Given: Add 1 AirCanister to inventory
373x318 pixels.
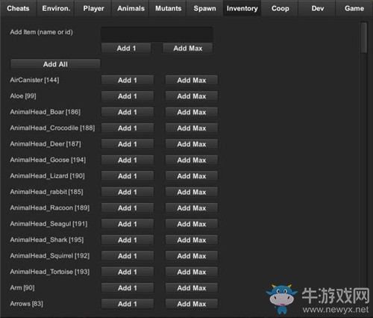Looking at the screenshot, I should tap(128, 80).
